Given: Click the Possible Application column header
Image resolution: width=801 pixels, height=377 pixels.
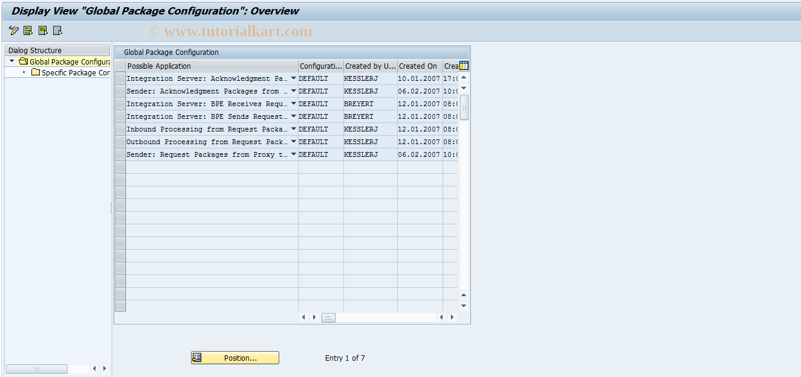Looking at the screenshot, I should [x=212, y=66].
